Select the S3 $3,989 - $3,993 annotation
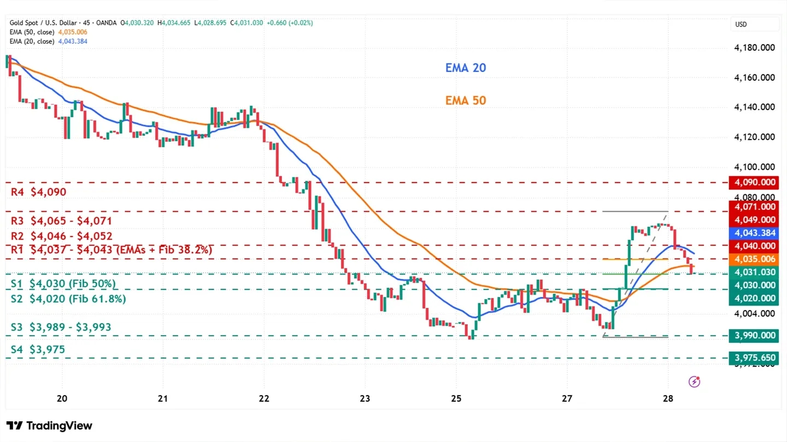The height and width of the screenshot is (442, 787). point(61,327)
